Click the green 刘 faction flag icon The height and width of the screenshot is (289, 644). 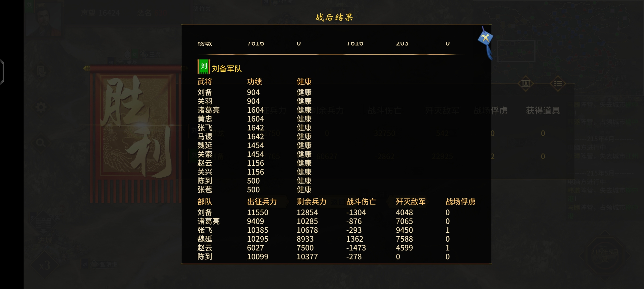click(x=204, y=67)
